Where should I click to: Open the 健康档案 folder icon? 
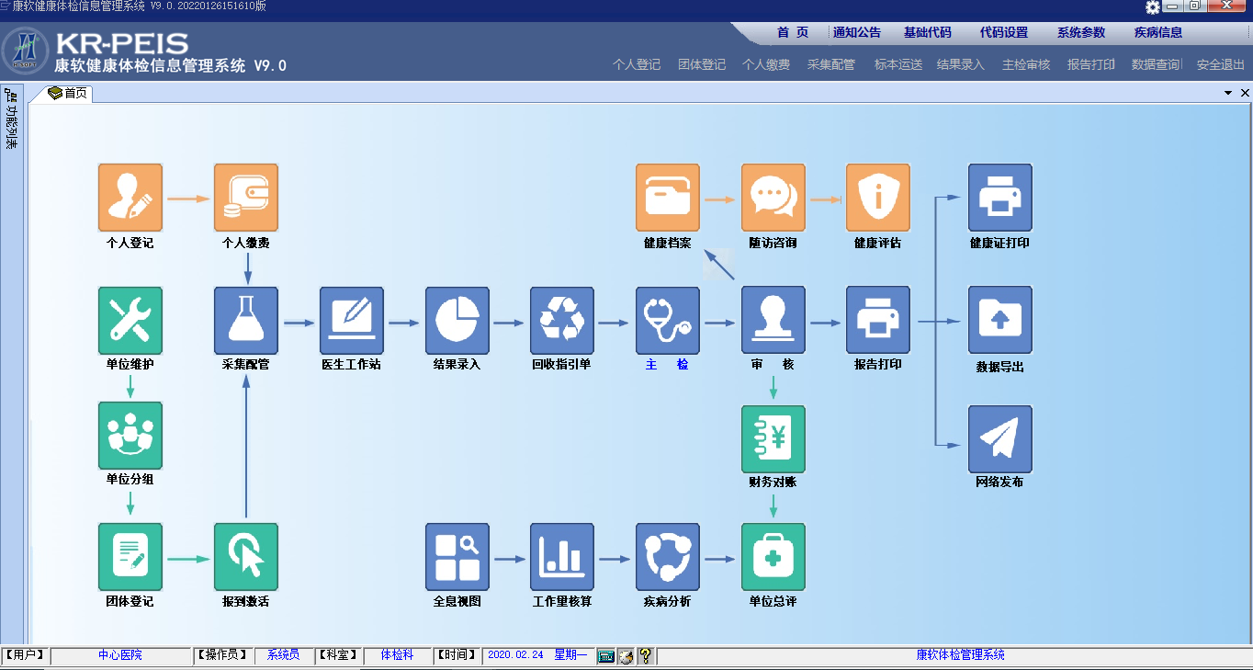(667, 198)
